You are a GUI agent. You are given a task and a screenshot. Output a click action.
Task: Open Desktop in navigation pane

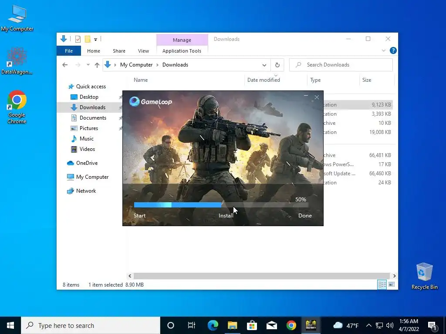89,97
